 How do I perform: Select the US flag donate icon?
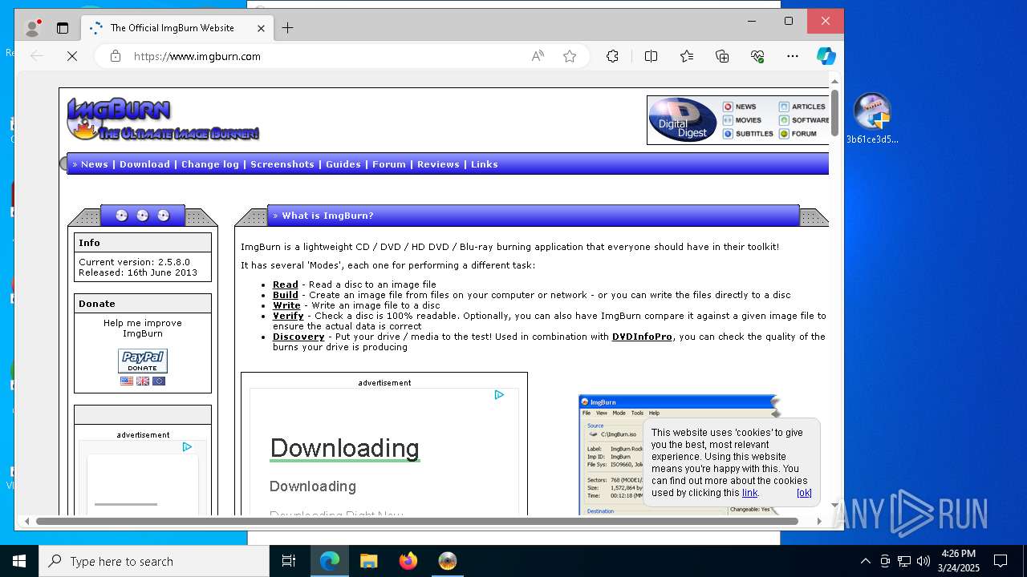[x=127, y=381]
